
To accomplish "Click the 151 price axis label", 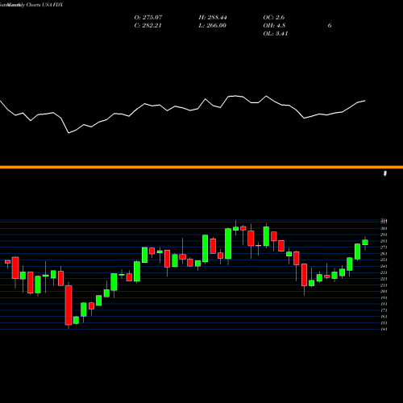I will pos(384,323).
